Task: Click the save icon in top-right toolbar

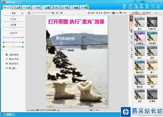Action: (x=130, y=7)
